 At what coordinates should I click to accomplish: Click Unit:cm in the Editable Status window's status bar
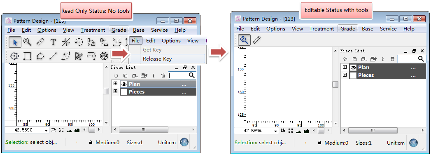coord(396,143)
